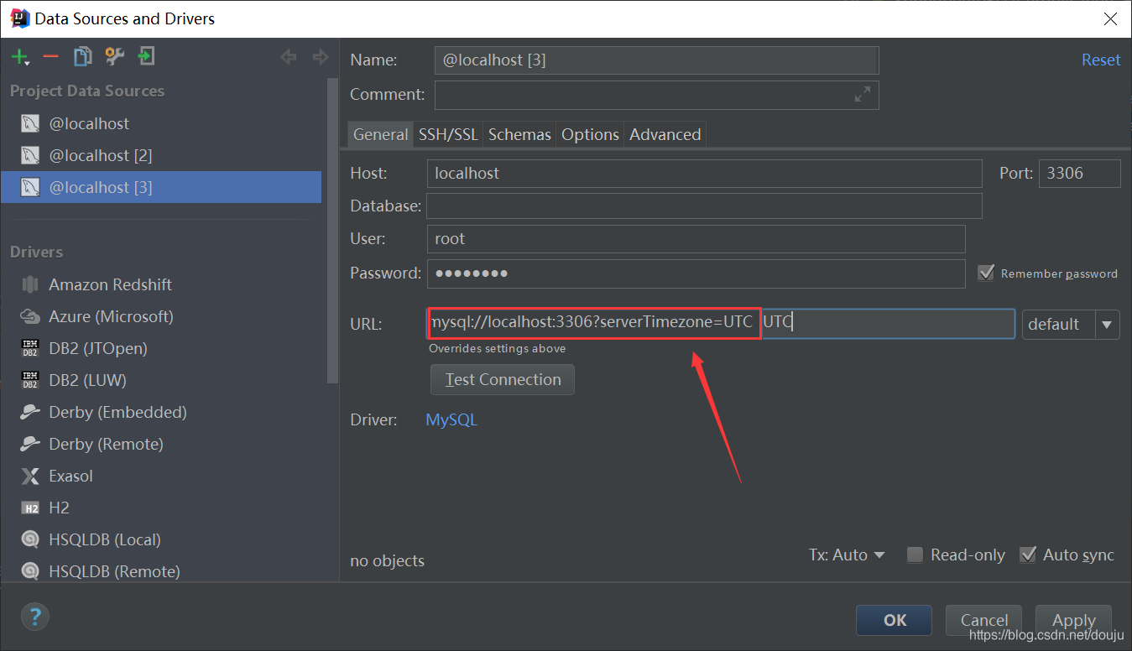Click in the Password field
Image resolution: width=1132 pixels, height=651 pixels.
[696, 273]
